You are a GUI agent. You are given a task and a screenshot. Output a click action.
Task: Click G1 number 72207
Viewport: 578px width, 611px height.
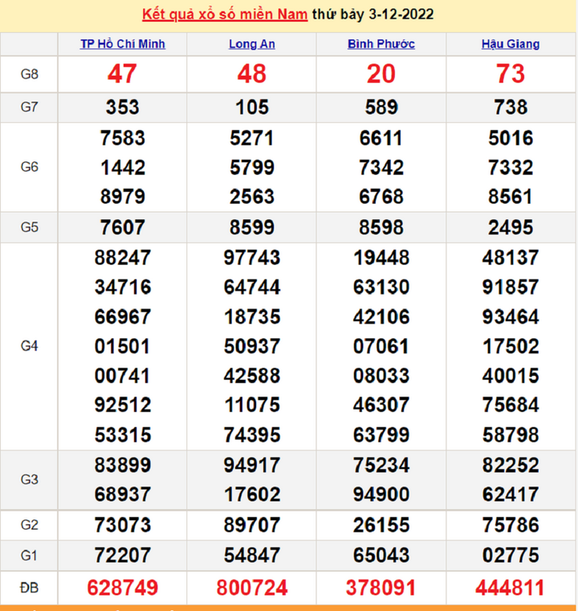[x=123, y=556]
